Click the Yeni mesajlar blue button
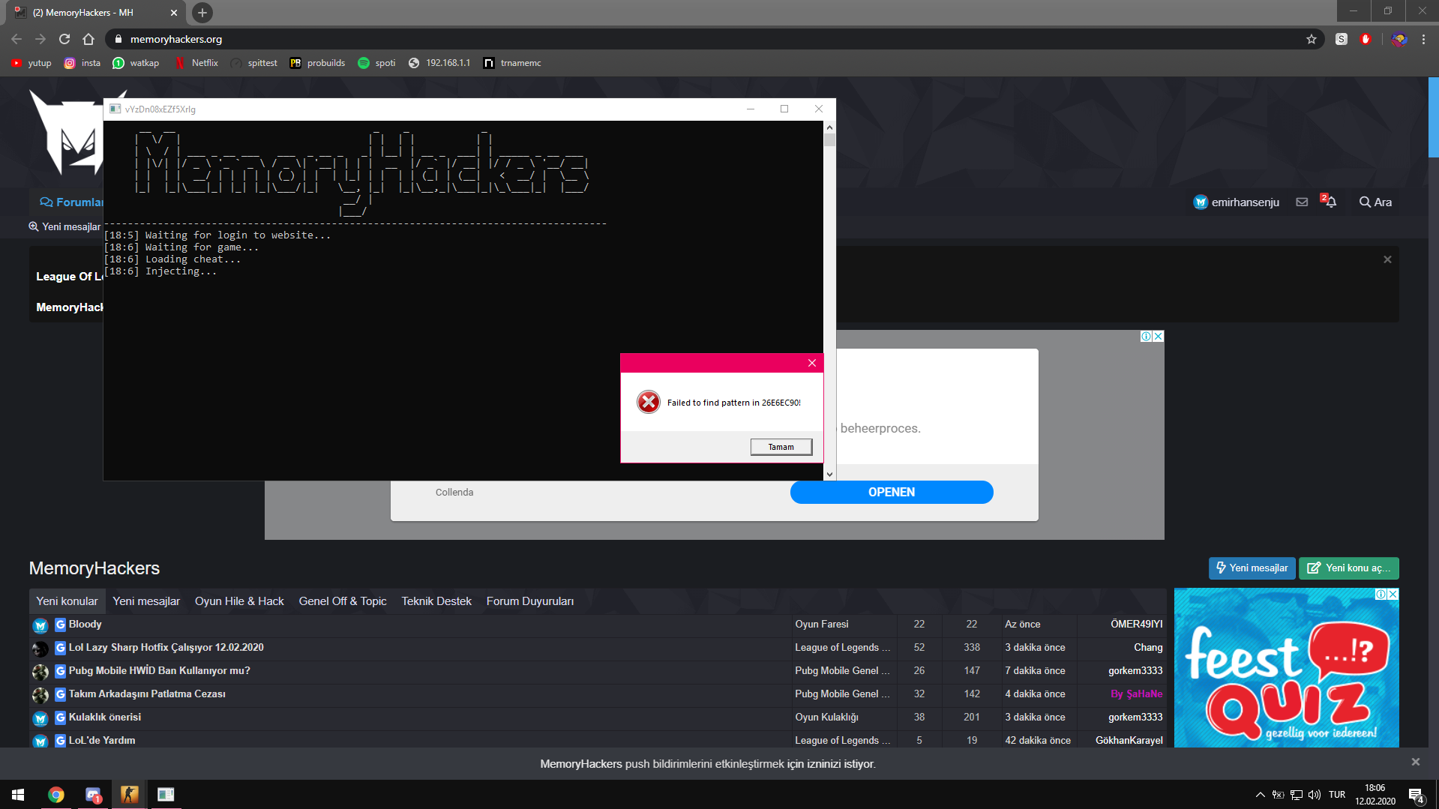Screen dimensions: 1439x809 click(x=1252, y=568)
